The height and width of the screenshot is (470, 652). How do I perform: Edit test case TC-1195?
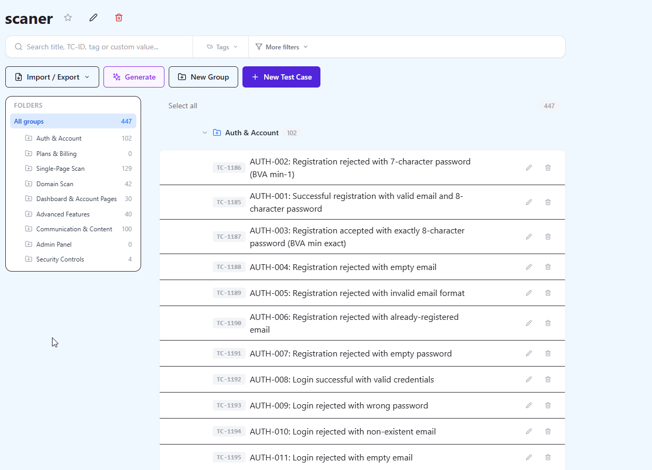529,457
